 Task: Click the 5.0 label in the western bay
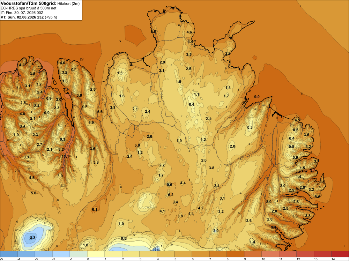click(34, 193)
